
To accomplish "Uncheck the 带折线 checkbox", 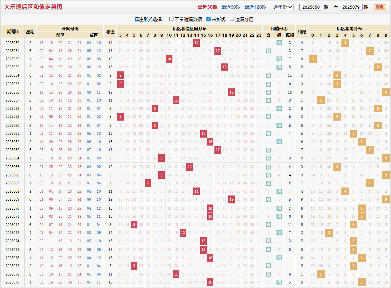I will (x=209, y=19).
